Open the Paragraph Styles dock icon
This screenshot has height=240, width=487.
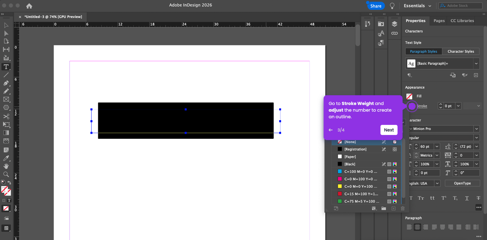tap(381, 43)
